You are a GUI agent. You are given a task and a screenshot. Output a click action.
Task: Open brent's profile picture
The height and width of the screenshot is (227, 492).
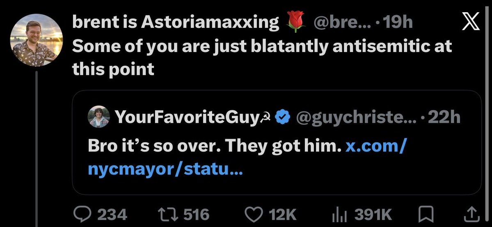(x=37, y=40)
